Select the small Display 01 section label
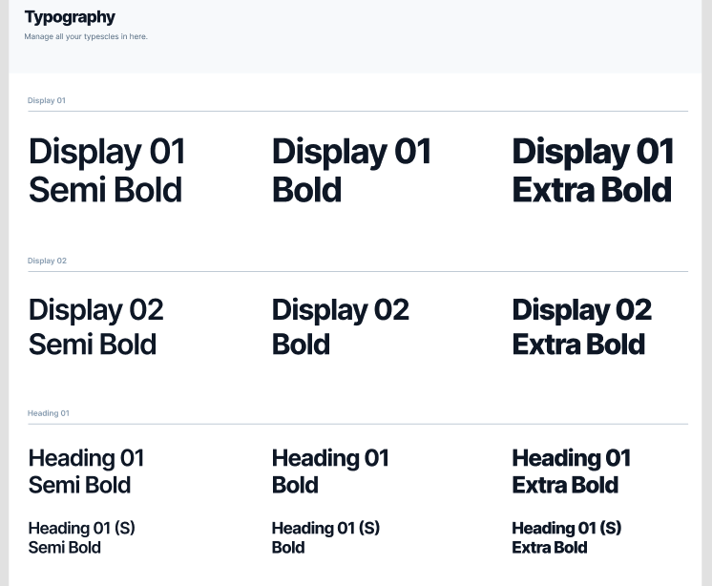This screenshot has height=586, width=712. pos(47,100)
